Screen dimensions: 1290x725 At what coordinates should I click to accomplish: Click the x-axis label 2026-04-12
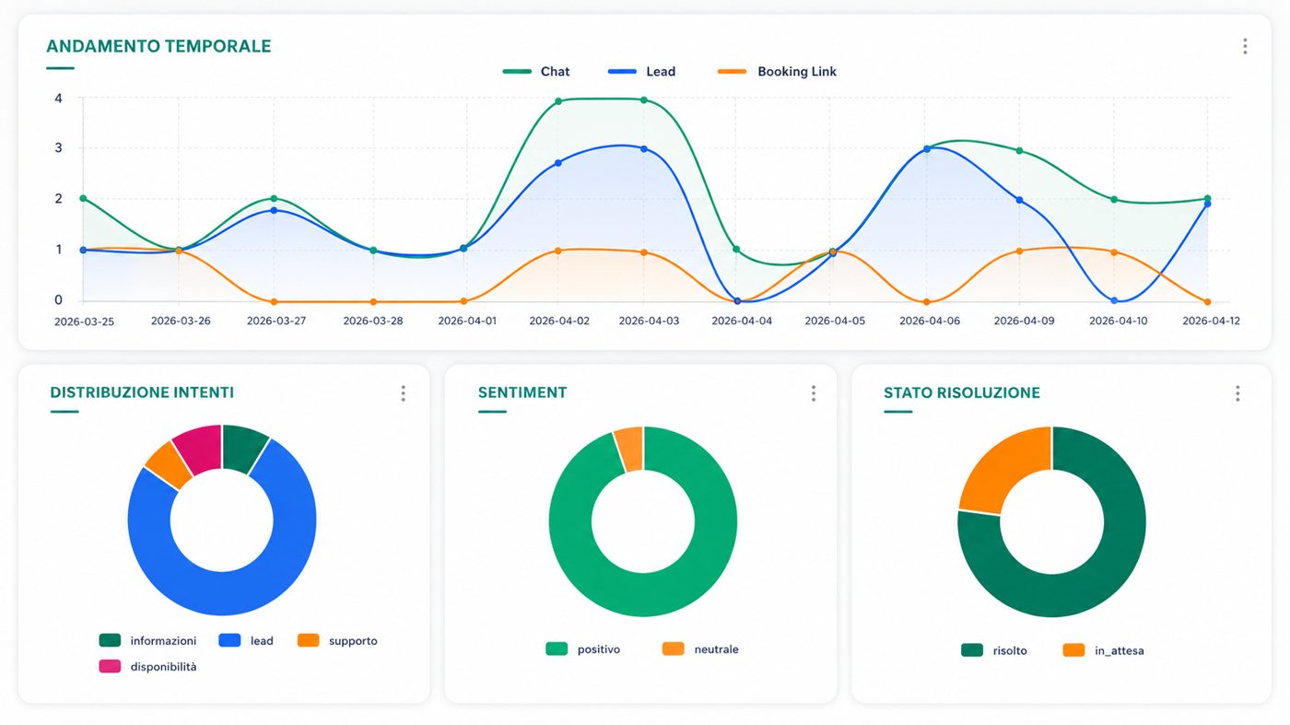click(x=1209, y=322)
